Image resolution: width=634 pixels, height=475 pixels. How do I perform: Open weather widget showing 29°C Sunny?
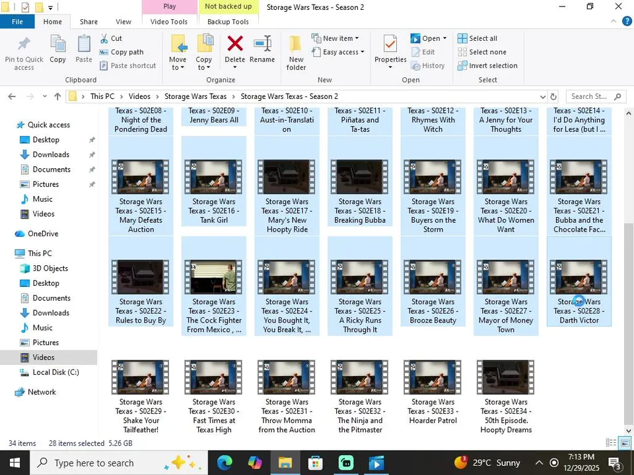(x=487, y=463)
